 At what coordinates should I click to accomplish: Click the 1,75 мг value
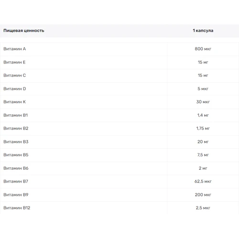[203, 129]
